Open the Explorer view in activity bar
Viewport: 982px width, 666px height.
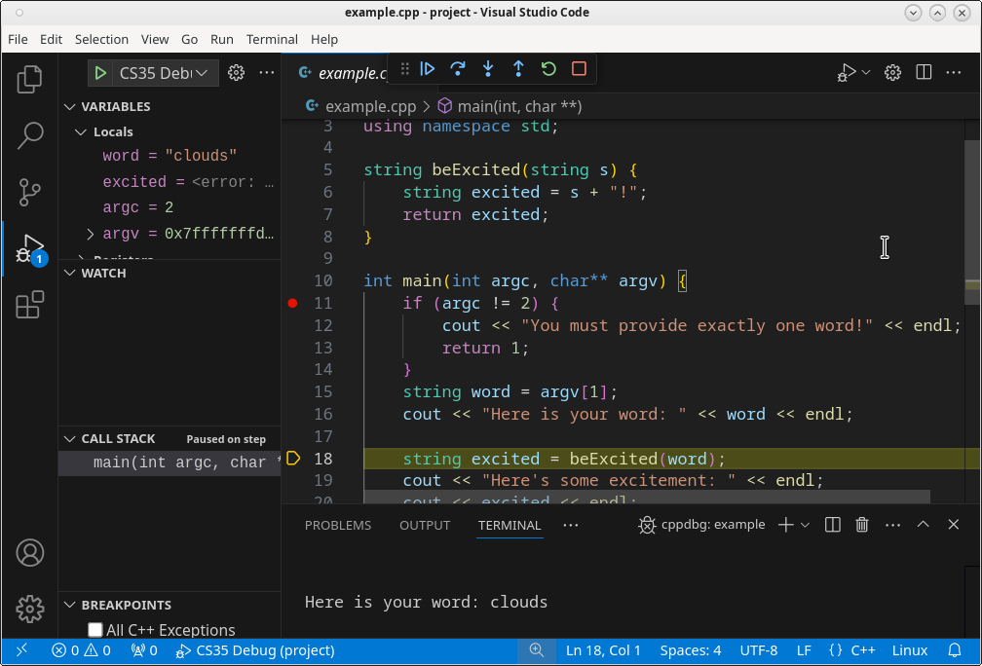coord(29,80)
